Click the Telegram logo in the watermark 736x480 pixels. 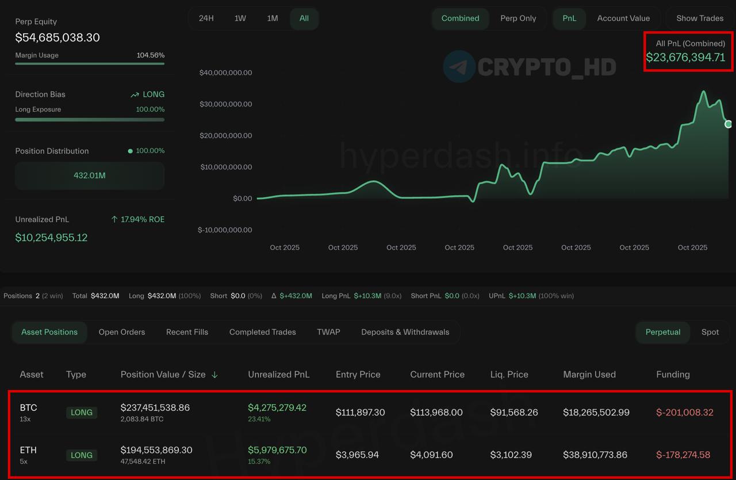click(459, 67)
